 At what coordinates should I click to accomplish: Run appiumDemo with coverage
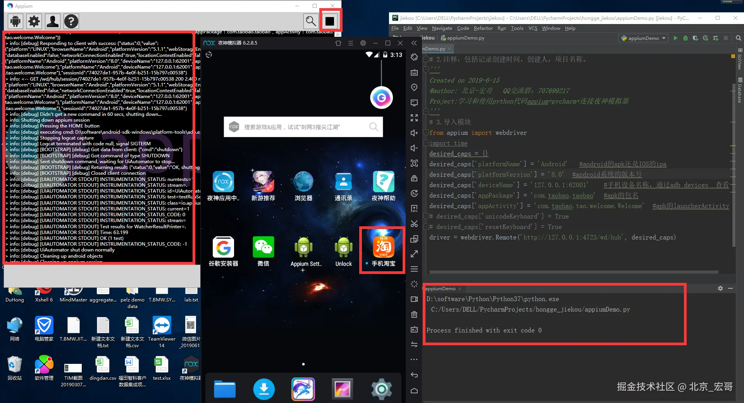pos(696,38)
